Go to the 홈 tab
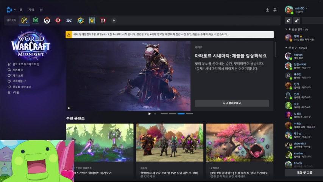The image size is (323, 182). point(21,10)
